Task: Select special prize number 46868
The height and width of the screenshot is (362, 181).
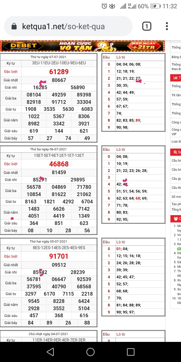Action: coord(59,164)
